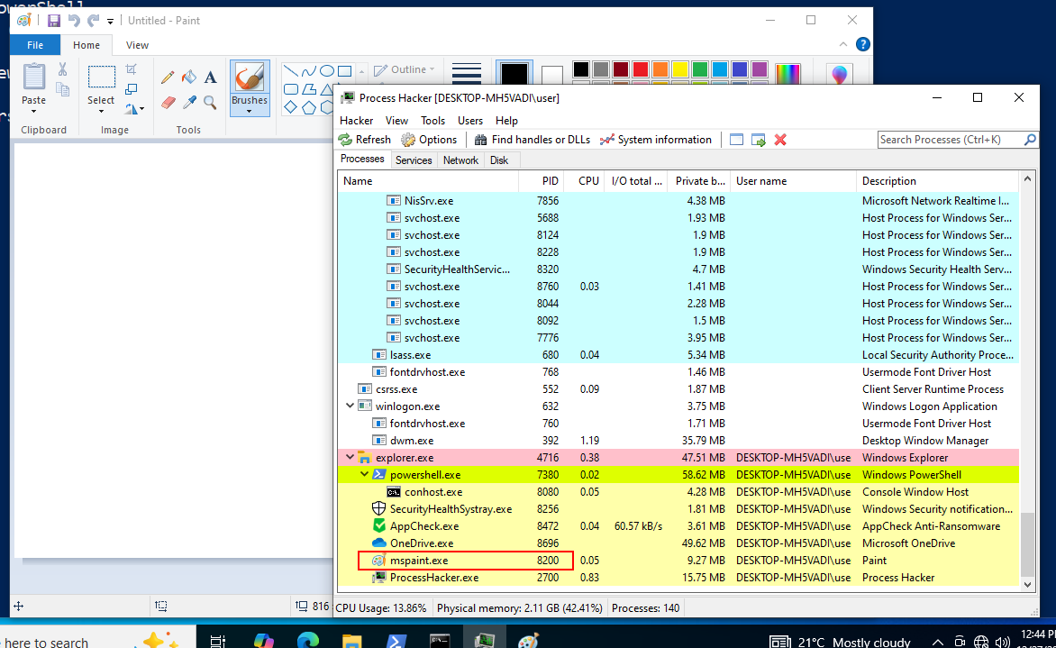Image resolution: width=1056 pixels, height=648 pixels.
Task: Terminate process using the red X icon
Action: point(779,139)
